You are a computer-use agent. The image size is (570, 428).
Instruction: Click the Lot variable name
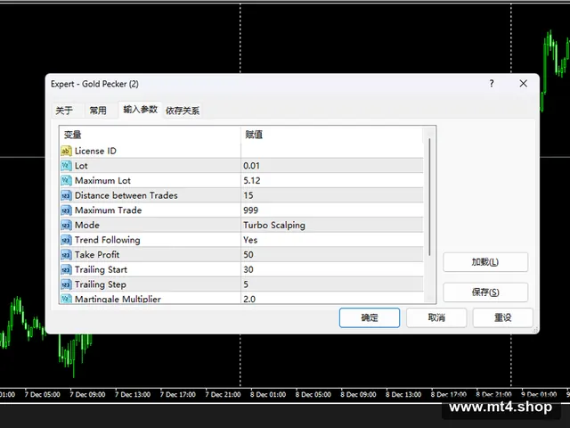[x=81, y=166]
